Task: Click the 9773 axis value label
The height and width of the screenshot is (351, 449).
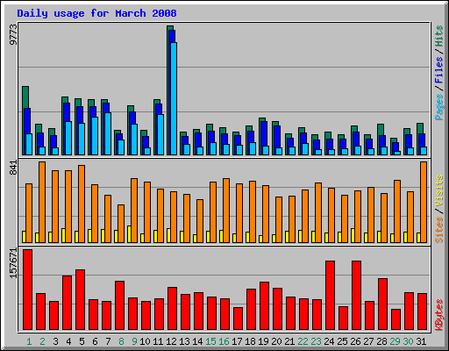Action: [13, 35]
